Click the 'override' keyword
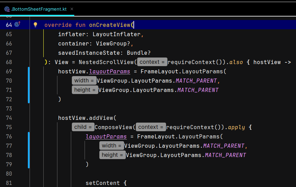This screenshot has width=296, height=187. click(58, 25)
